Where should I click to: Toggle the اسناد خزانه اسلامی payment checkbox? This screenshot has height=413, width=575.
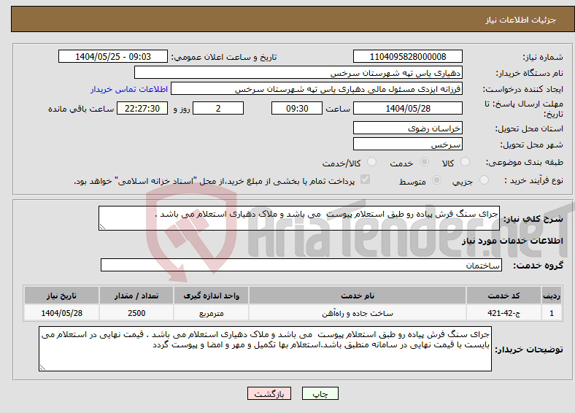366,180
